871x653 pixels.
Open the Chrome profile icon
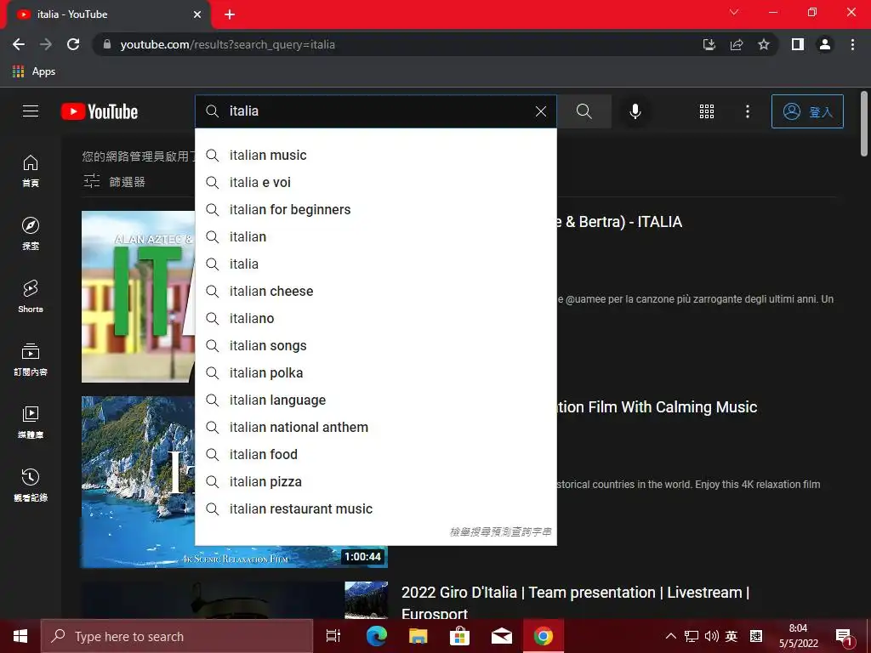coord(825,44)
